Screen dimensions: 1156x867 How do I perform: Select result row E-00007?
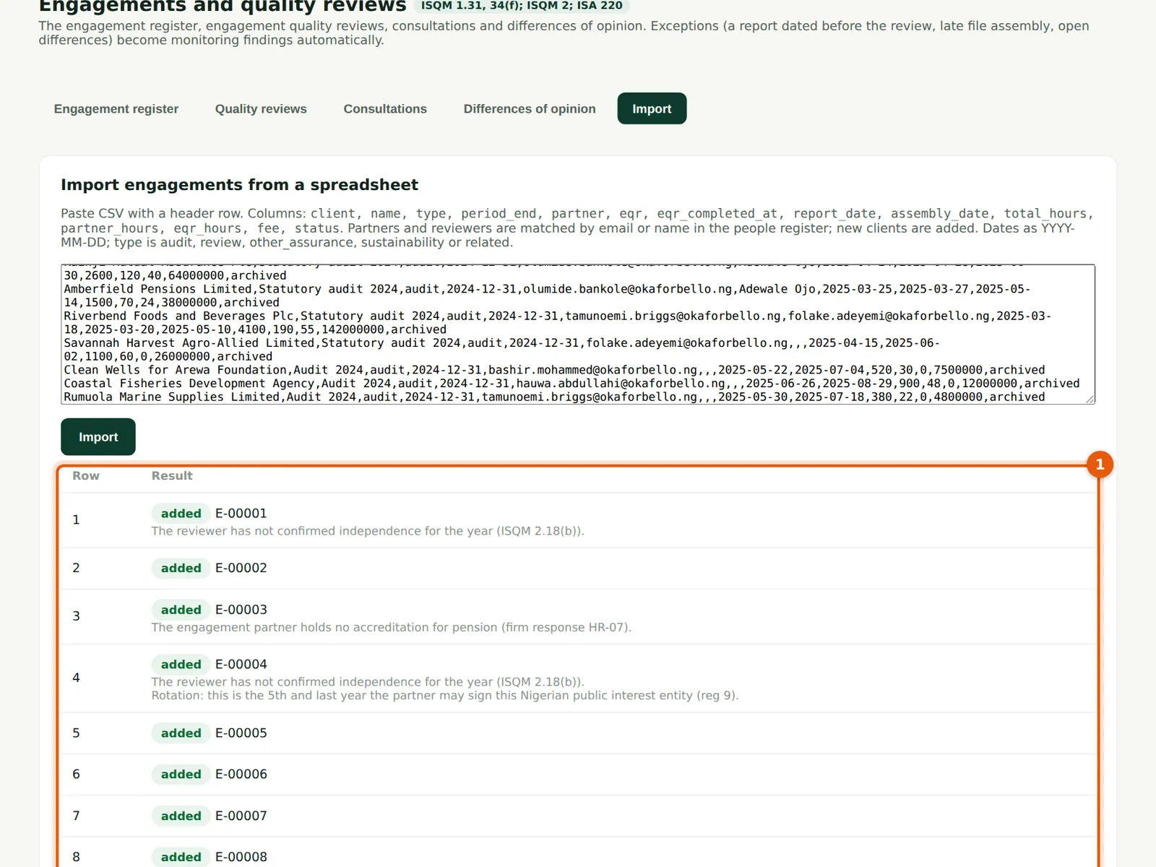click(x=578, y=816)
